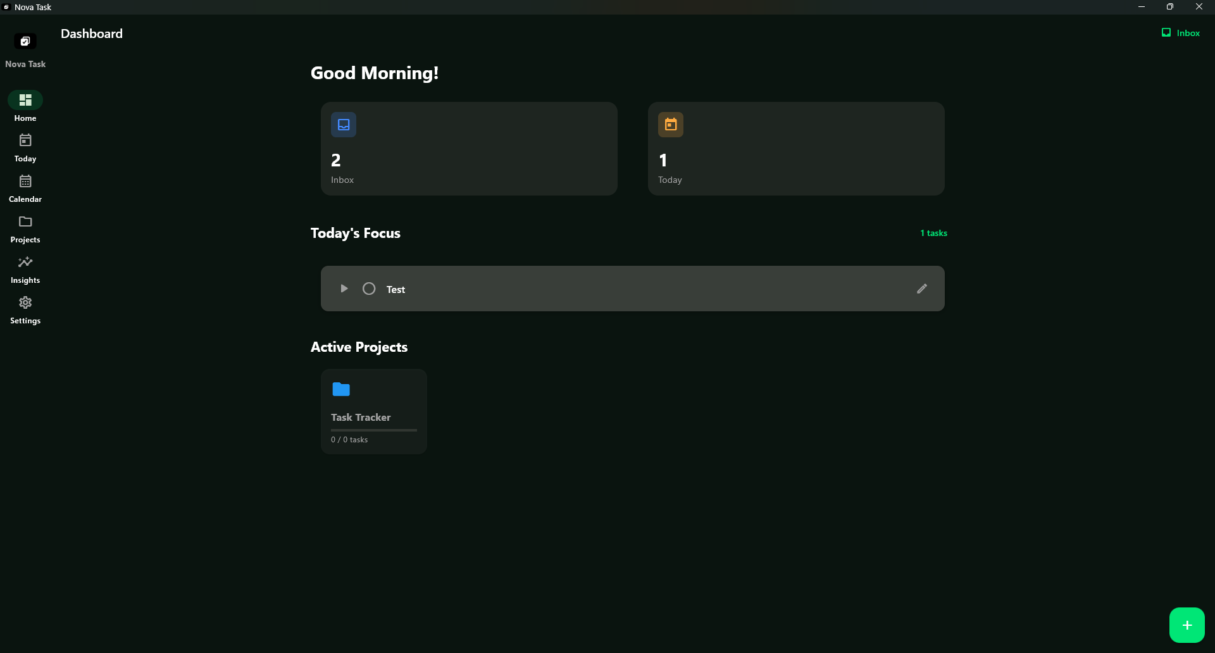Add a new task with plus button
The image size is (1215, 653).
pos(1187,625)
